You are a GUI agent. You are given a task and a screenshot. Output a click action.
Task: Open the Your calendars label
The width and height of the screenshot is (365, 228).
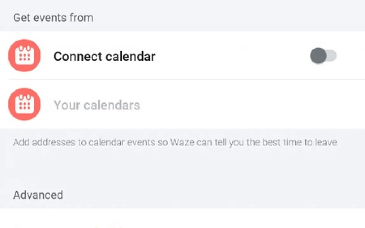tap(97, 105)
